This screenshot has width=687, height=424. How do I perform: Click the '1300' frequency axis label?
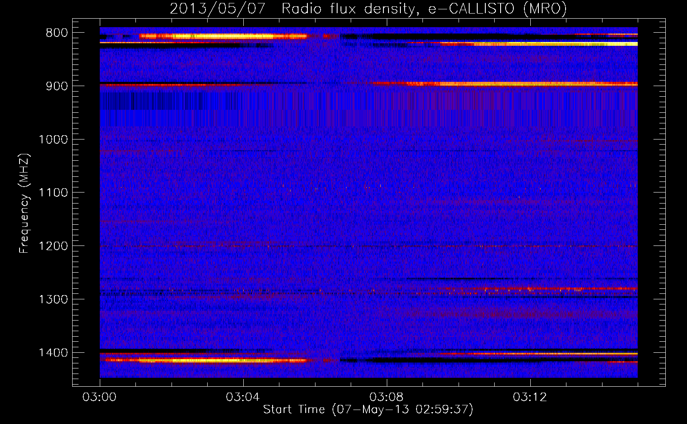tap(53, 299)
